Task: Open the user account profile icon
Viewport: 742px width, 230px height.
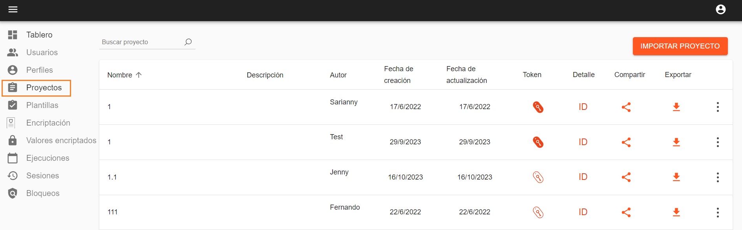Action: click(x=720, y=9)
